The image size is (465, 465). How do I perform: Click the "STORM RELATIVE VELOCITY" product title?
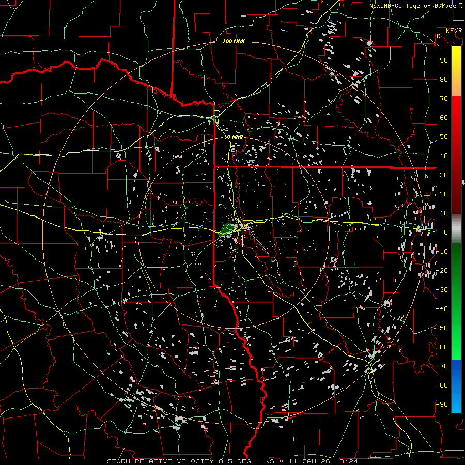[160, 461]
